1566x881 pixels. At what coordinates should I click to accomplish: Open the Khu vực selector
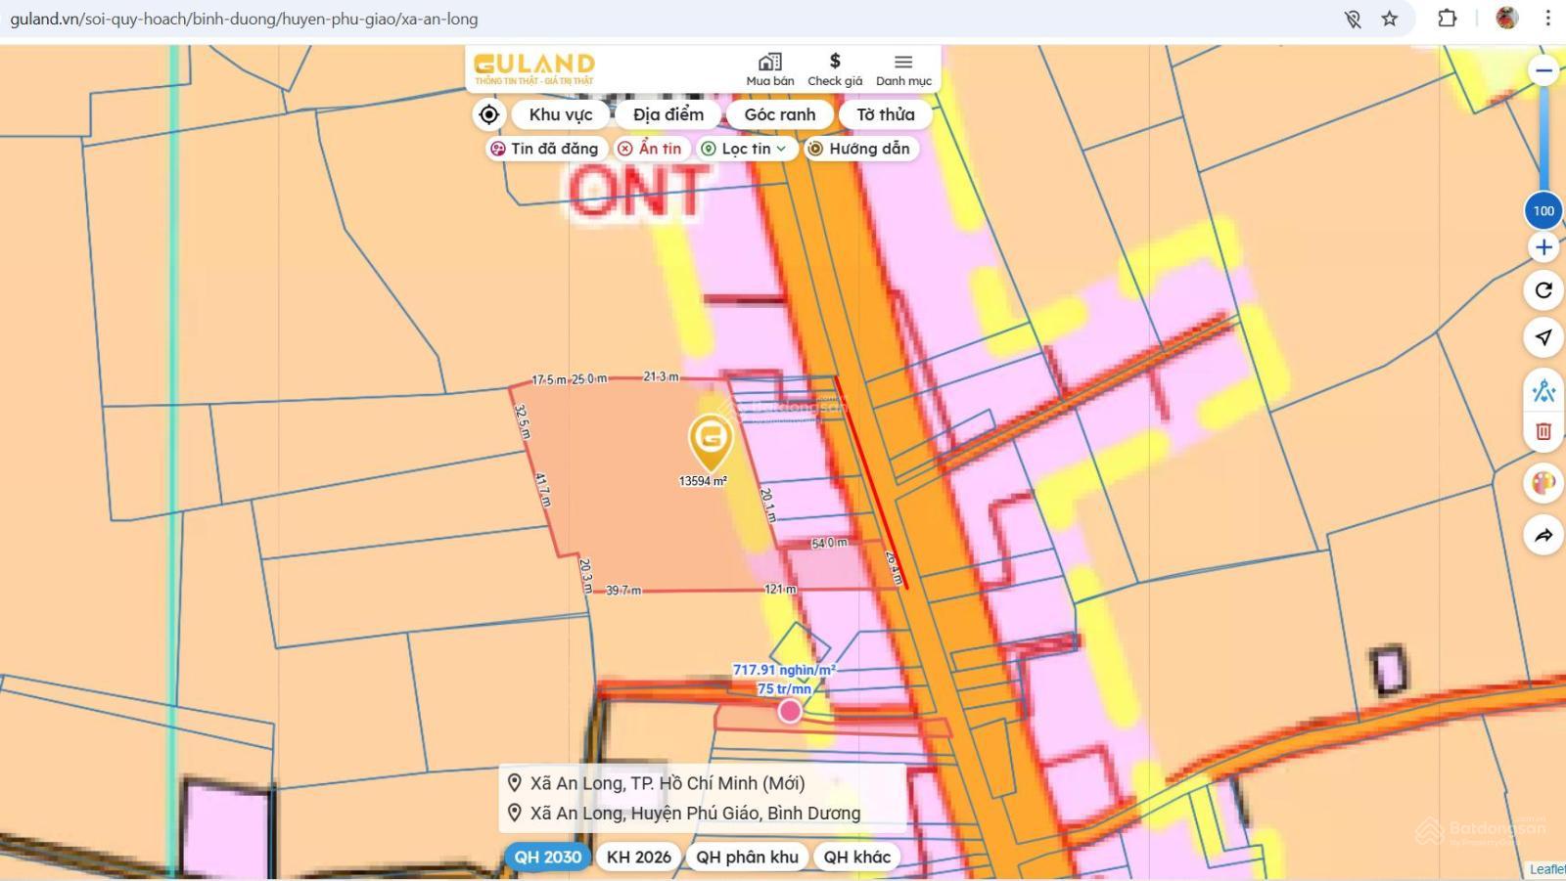561,114
